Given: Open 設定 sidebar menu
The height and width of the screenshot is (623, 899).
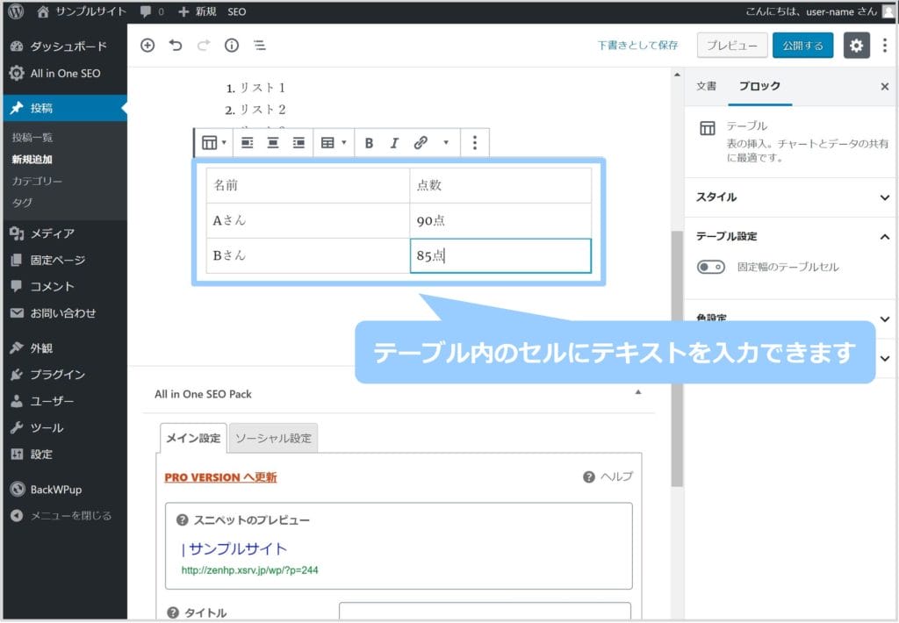Looking at the screenshot, I should coord(65,455).
